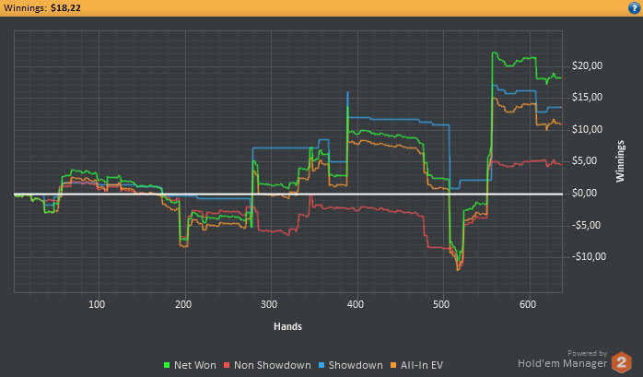
Task: Toggle the orange All-In EV legend swatch
Action: pos(393,365)
